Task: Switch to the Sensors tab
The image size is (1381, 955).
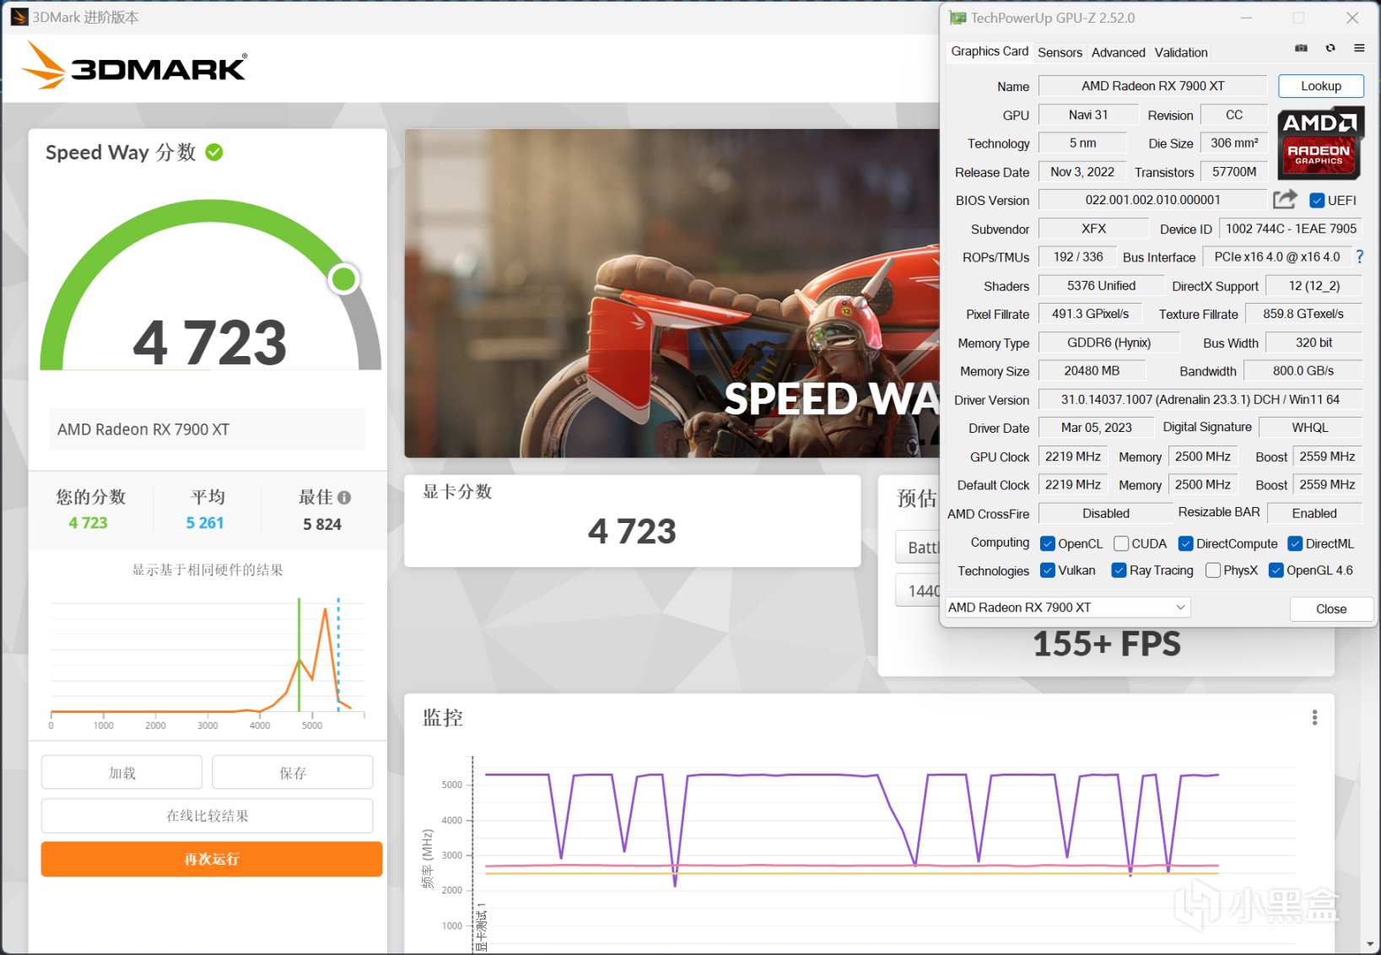Action: click(x=1060, y=52)
